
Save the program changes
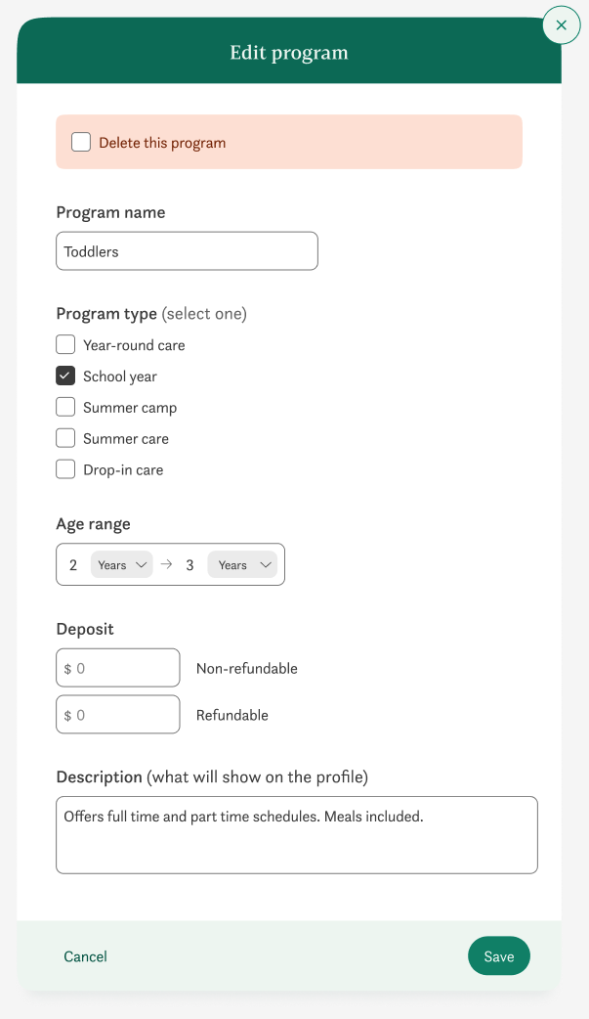(498, 955)
